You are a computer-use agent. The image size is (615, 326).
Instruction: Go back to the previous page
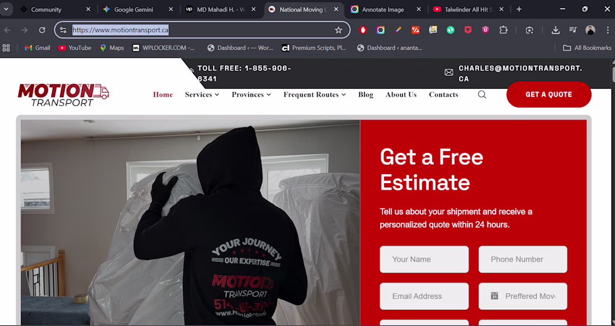point(7,30)
